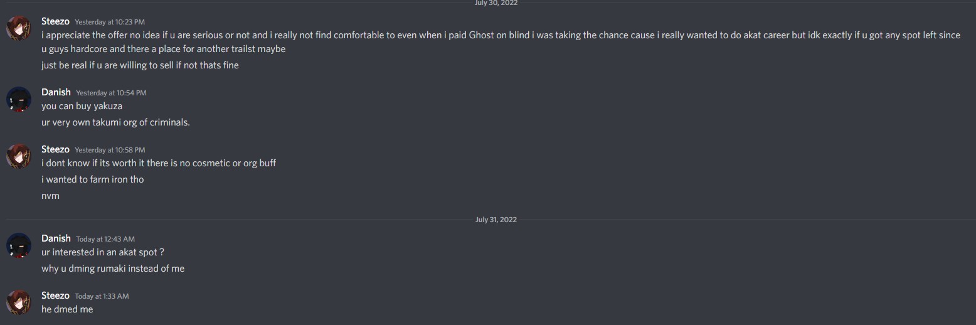Click the Steezo username at Yesterday 10:23 PM
This screenshot has width=976, height=325.
[x=55, y=21]
